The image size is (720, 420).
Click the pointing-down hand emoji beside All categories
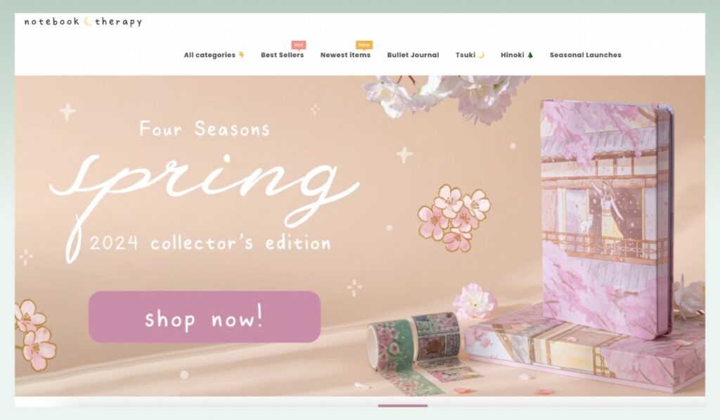tap(241, 55)
